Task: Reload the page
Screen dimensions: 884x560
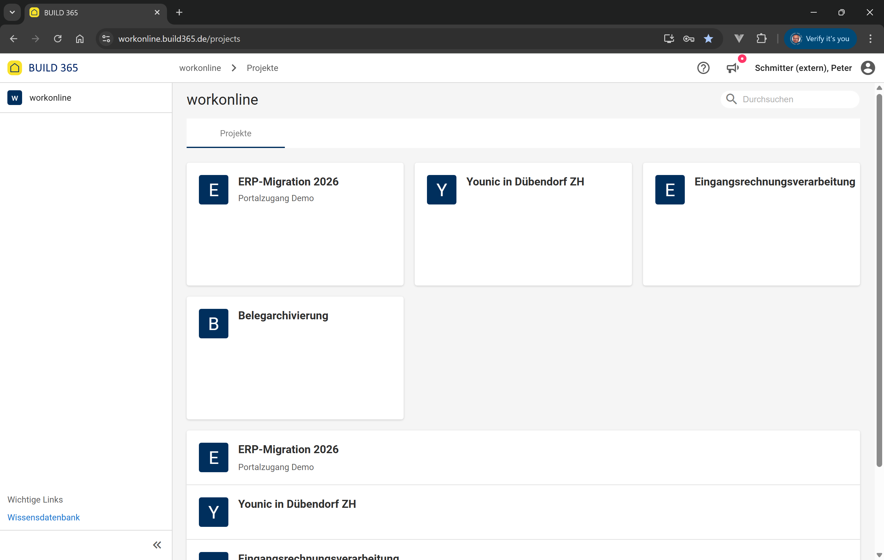Action: 58,39
